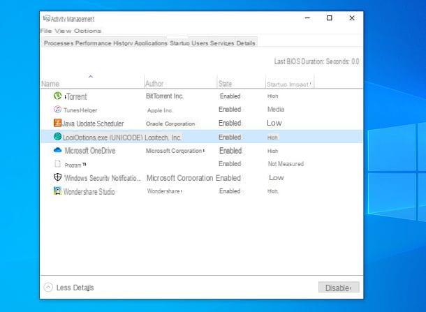Click the Wondershare Studio icon
This screenshot has height=312, width=426.
57,191
